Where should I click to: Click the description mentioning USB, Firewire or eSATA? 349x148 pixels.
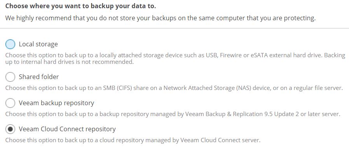(x=175, y=58)
